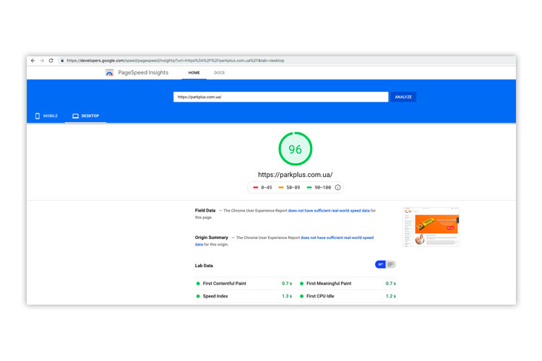Click the https://parkplus.com.ua/ heading text
Viewport: 542px width, 361px height.
[295, 175]
